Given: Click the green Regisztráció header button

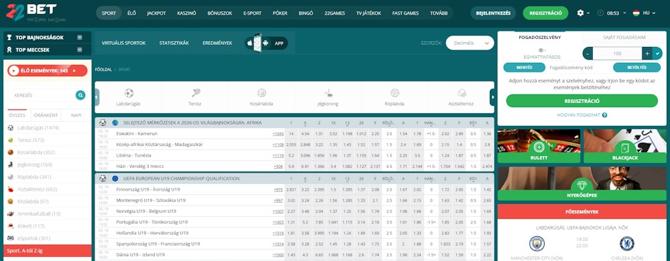Looking at the screenshot, I should 545,13.
